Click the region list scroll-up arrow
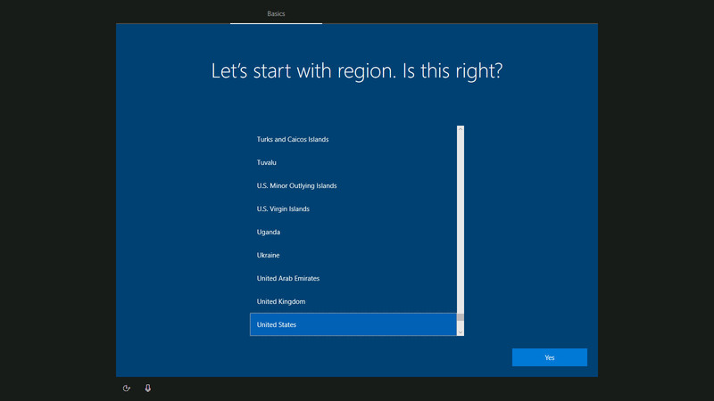The width and height of the screenshot is (714, 401). pyautogui.click(x=461, y=130)
